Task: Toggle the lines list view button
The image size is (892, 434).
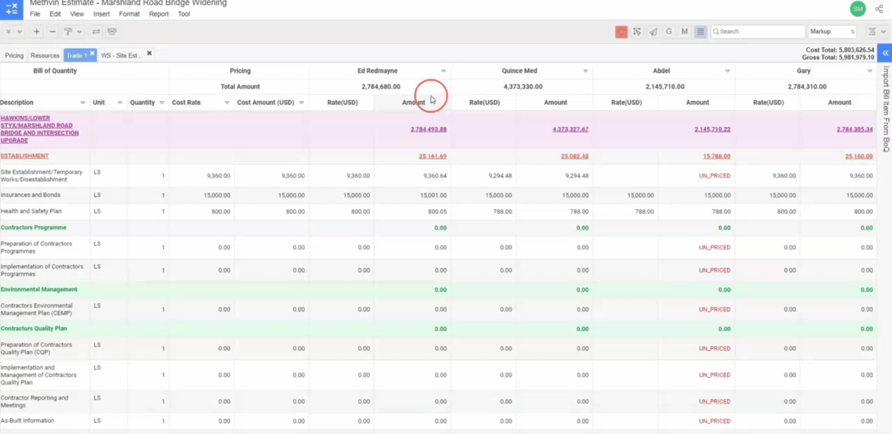Action: coord(700,31)
